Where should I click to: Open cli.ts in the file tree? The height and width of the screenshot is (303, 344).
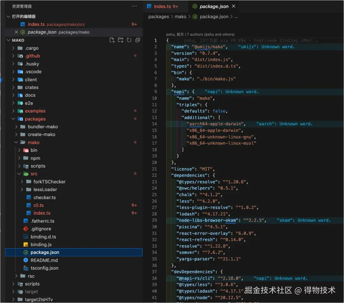(39, 205)
